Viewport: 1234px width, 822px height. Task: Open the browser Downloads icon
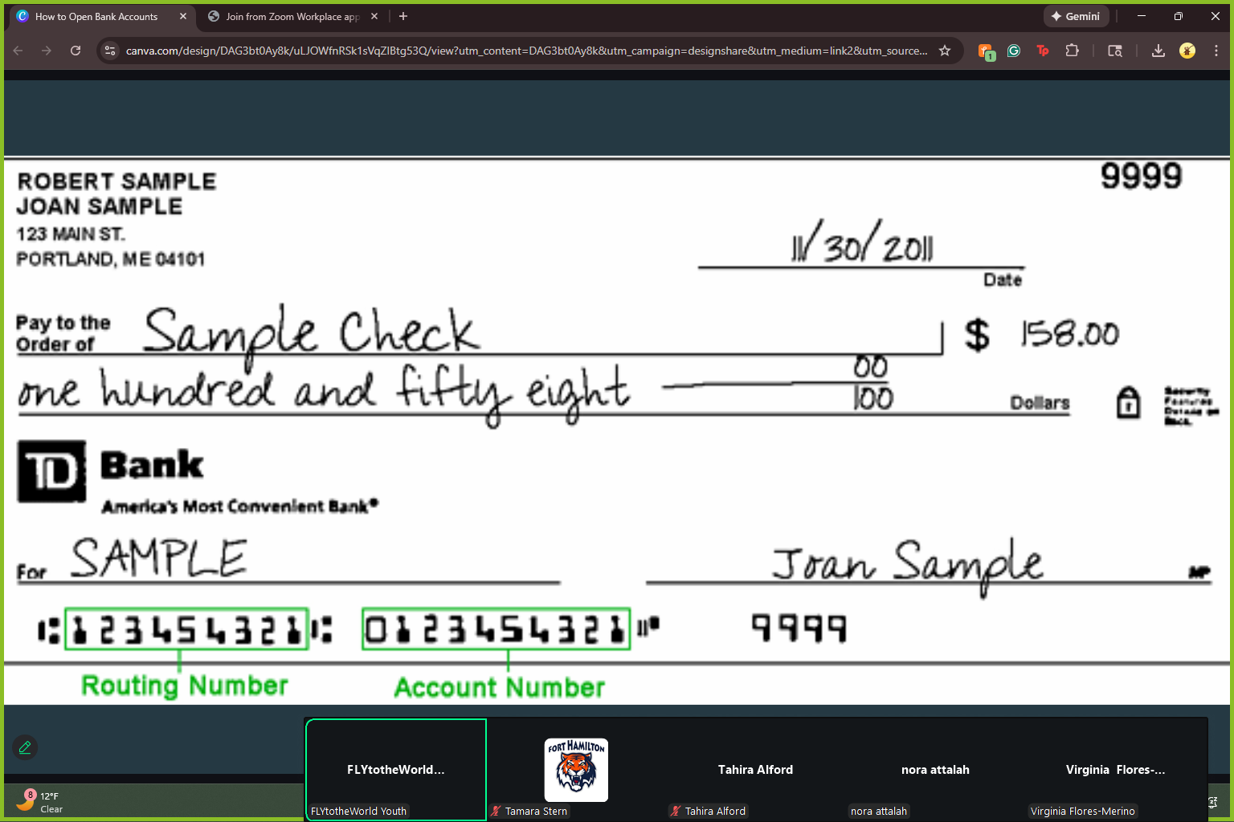point(1158,51)
